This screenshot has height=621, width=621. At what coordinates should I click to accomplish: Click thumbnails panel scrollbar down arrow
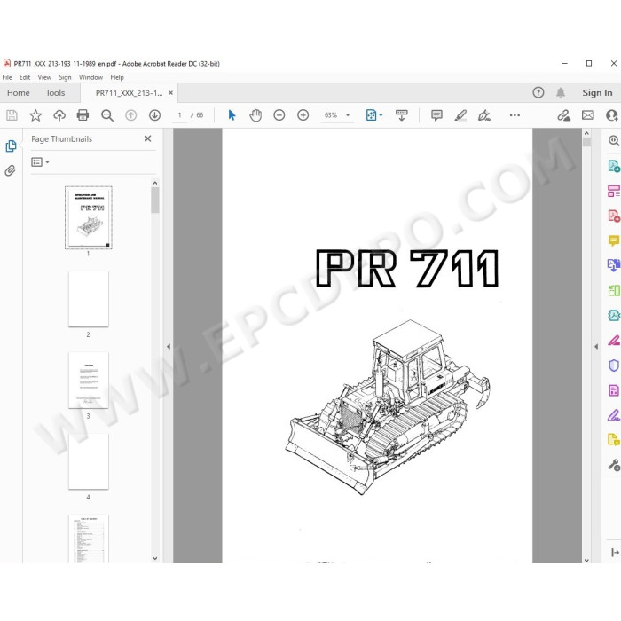pyautogui.click(x=155, y=558)
